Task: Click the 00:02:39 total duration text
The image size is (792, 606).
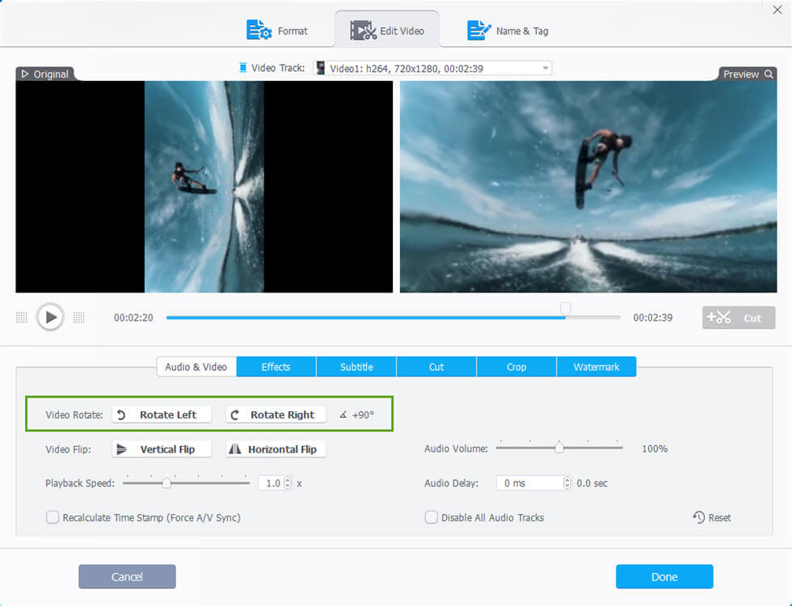Action: pos(653,318)
